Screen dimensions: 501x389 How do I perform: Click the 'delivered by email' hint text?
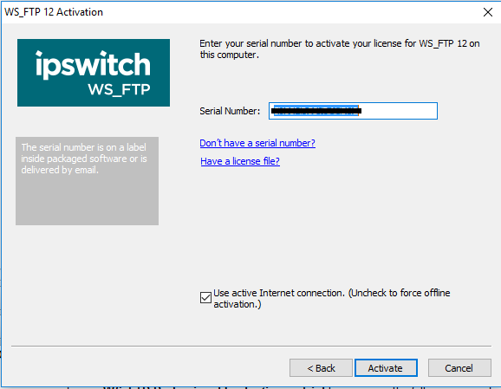[60, 170]
